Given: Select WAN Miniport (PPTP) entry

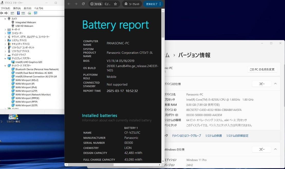Looking at the screenshot, I should point(26,102).
